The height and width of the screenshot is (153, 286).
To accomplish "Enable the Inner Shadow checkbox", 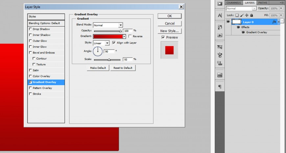I will 31,35.
